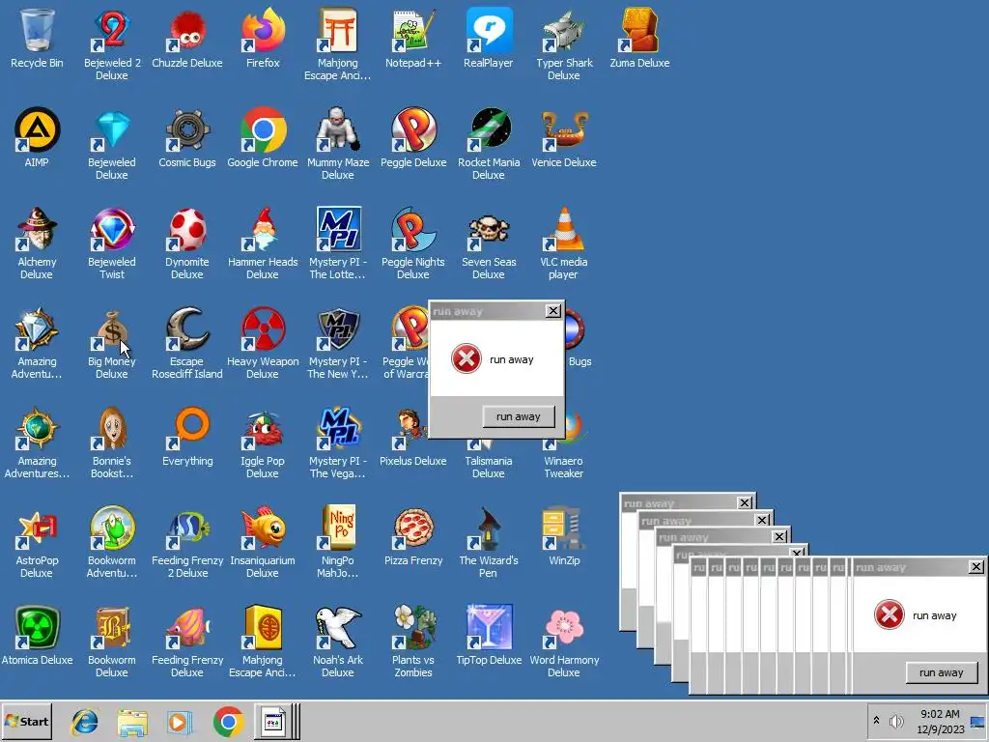Click Mystery PI The Lottery icon

[x=337, y=230]
